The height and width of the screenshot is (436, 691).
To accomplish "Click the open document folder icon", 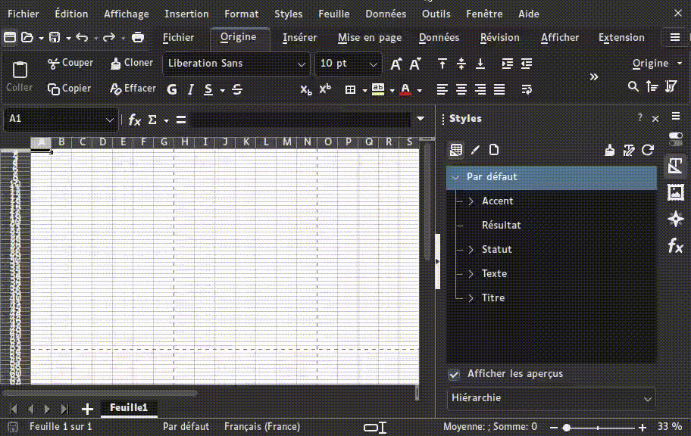I will [27, 37].
